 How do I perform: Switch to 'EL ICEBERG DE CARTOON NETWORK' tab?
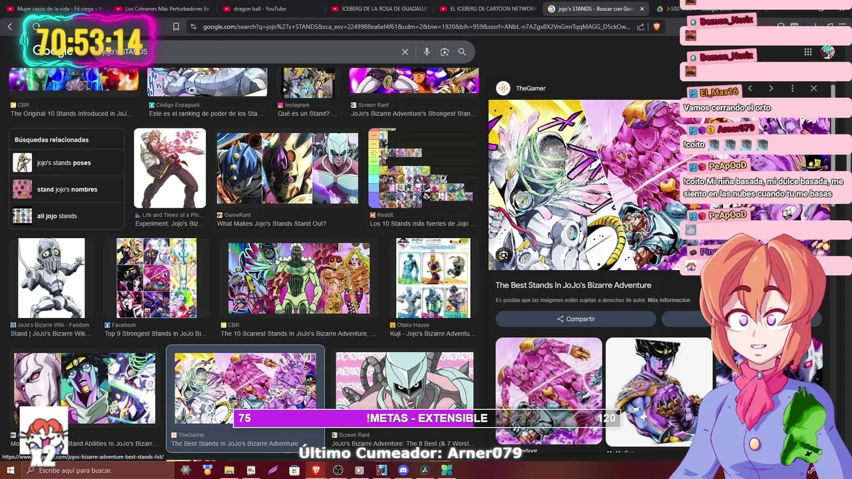488,9
